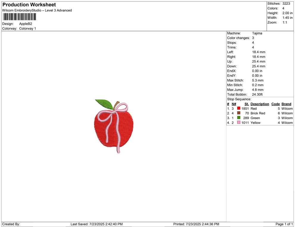Click the 'Code' column header

click(x=275, y=104)
